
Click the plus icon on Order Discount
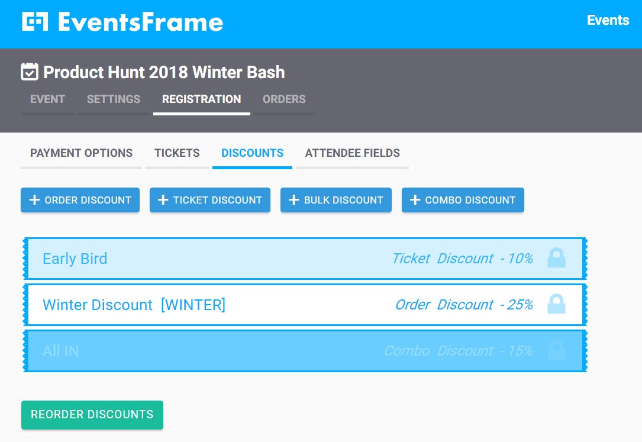coord(35,200)
